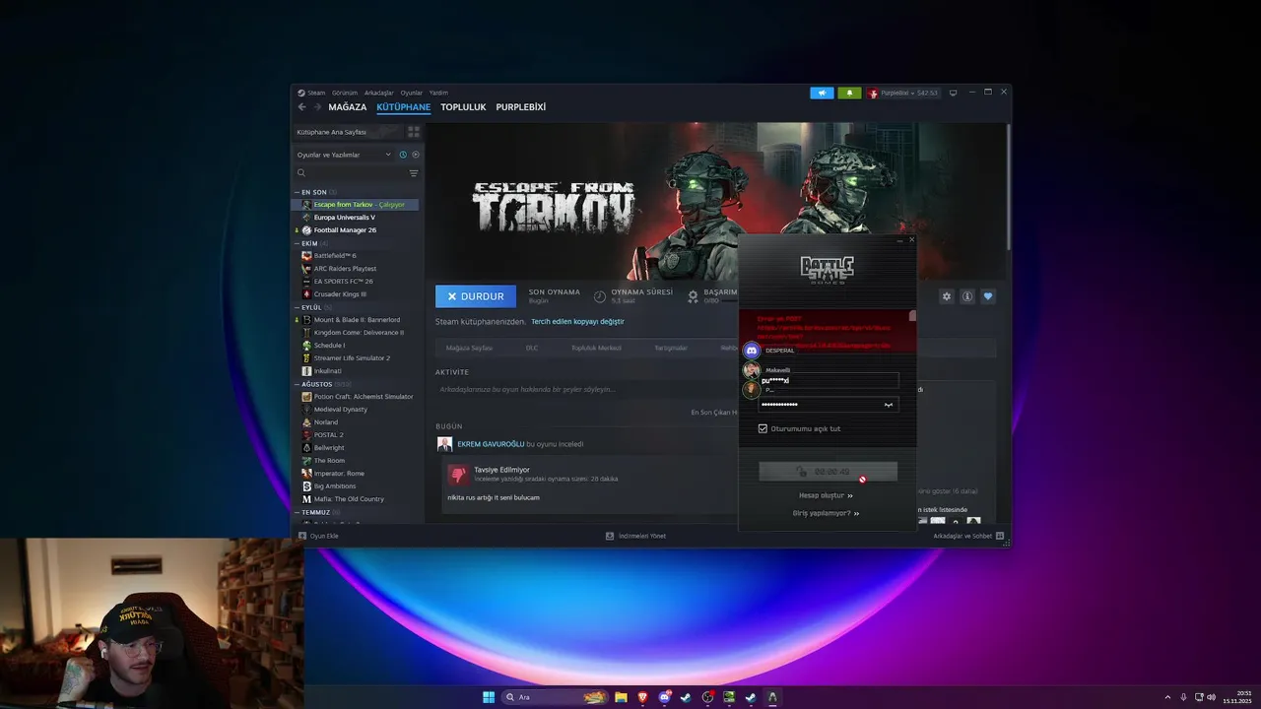
Task: Open Discord overlay icon labeled DESPERAL
Action: (752, 350)
